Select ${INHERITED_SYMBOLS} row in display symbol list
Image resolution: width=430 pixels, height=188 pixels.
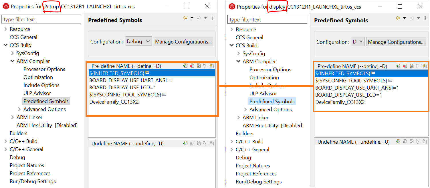(371, 73)
